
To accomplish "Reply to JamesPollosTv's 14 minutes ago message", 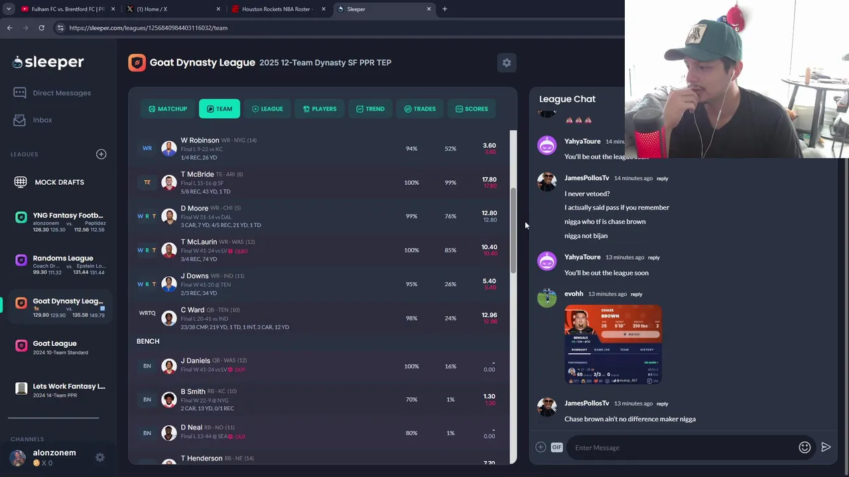I will (x=662, y=178).
